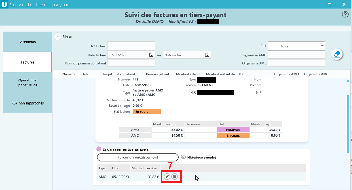Click the eraser icon to clear filters
The height and width of the screenshot is (190, 352).
[x=337, y=54]
